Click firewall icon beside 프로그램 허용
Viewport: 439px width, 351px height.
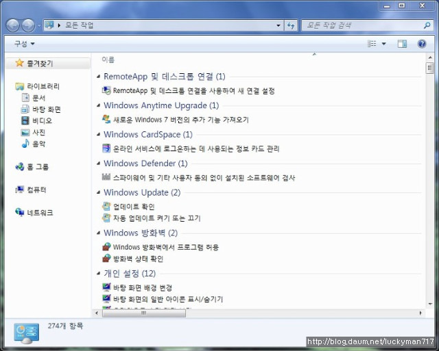click(x=106, y=246)
